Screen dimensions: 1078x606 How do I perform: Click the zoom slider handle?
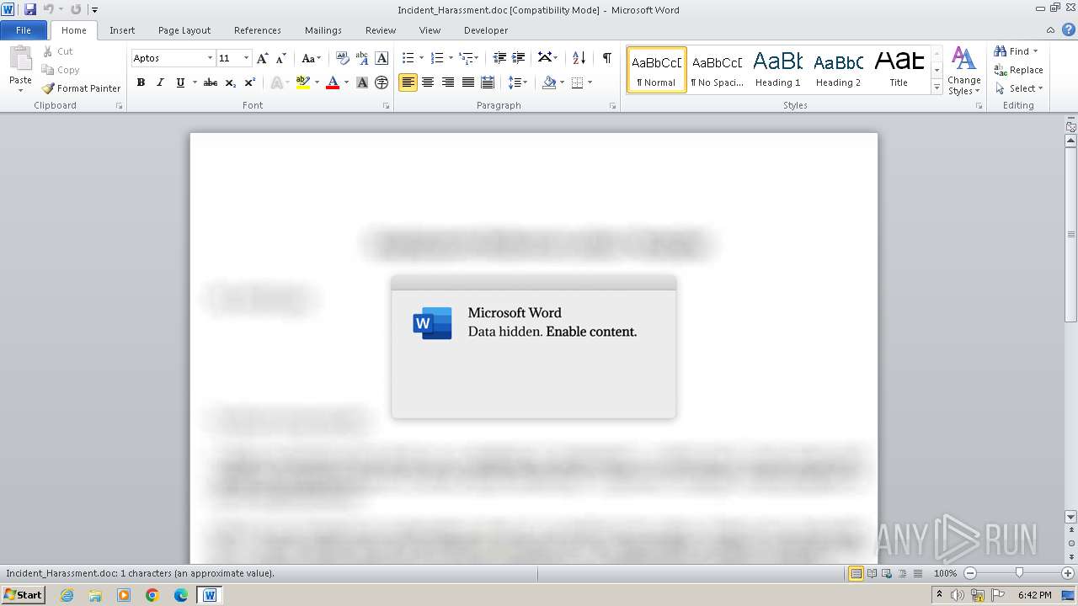(x=1019, y=573)
